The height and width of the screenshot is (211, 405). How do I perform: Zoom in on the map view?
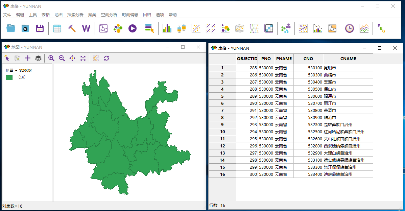click(51, 58)
